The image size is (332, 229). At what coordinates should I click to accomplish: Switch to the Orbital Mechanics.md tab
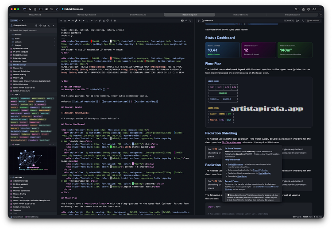138,15
